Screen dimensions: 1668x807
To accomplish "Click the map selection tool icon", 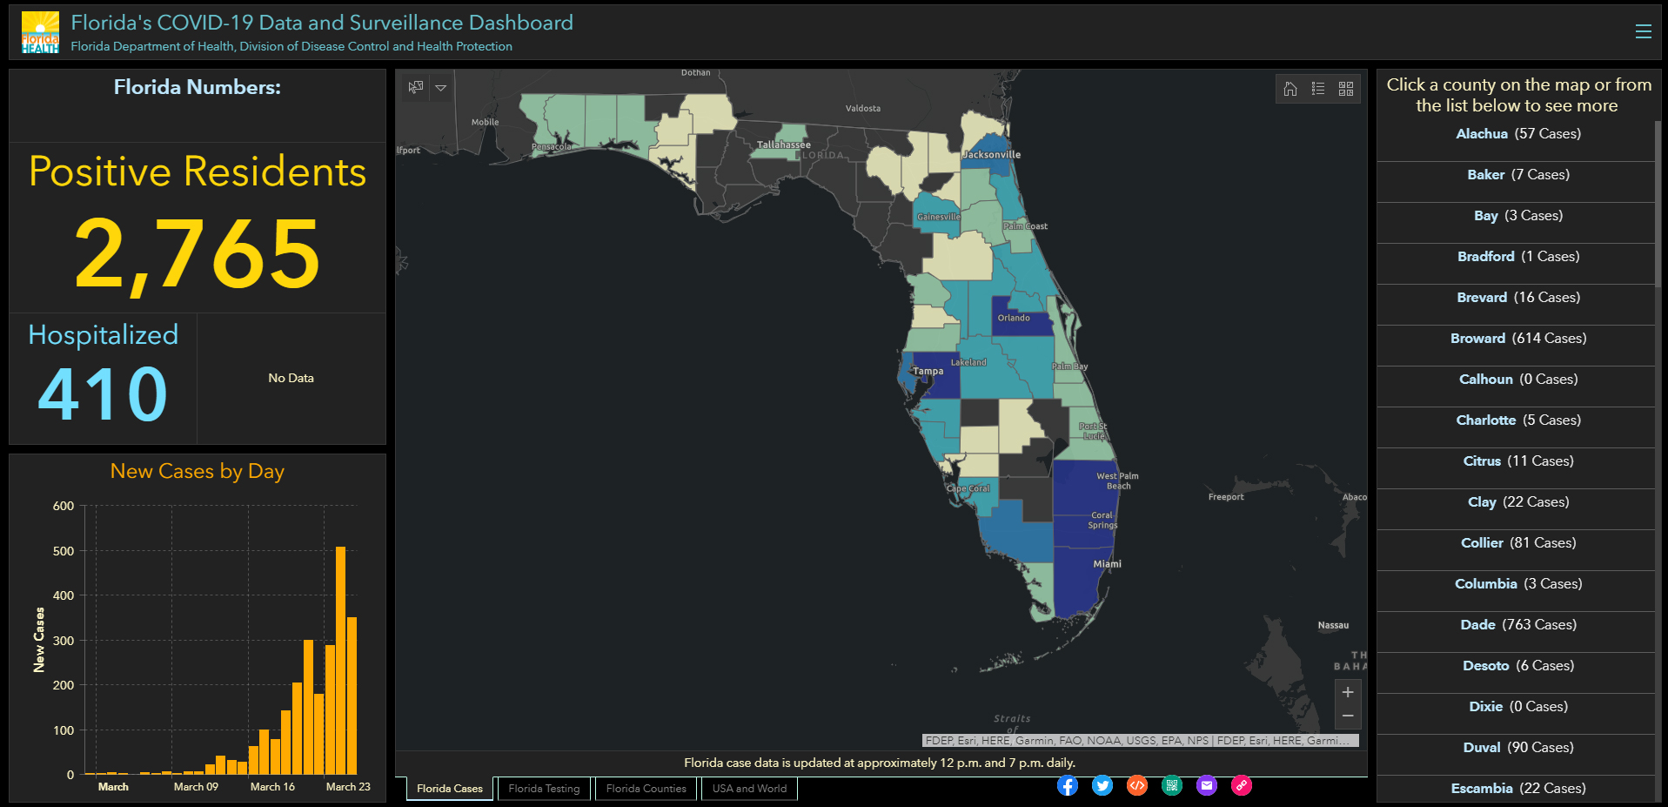I will (416, 87).
